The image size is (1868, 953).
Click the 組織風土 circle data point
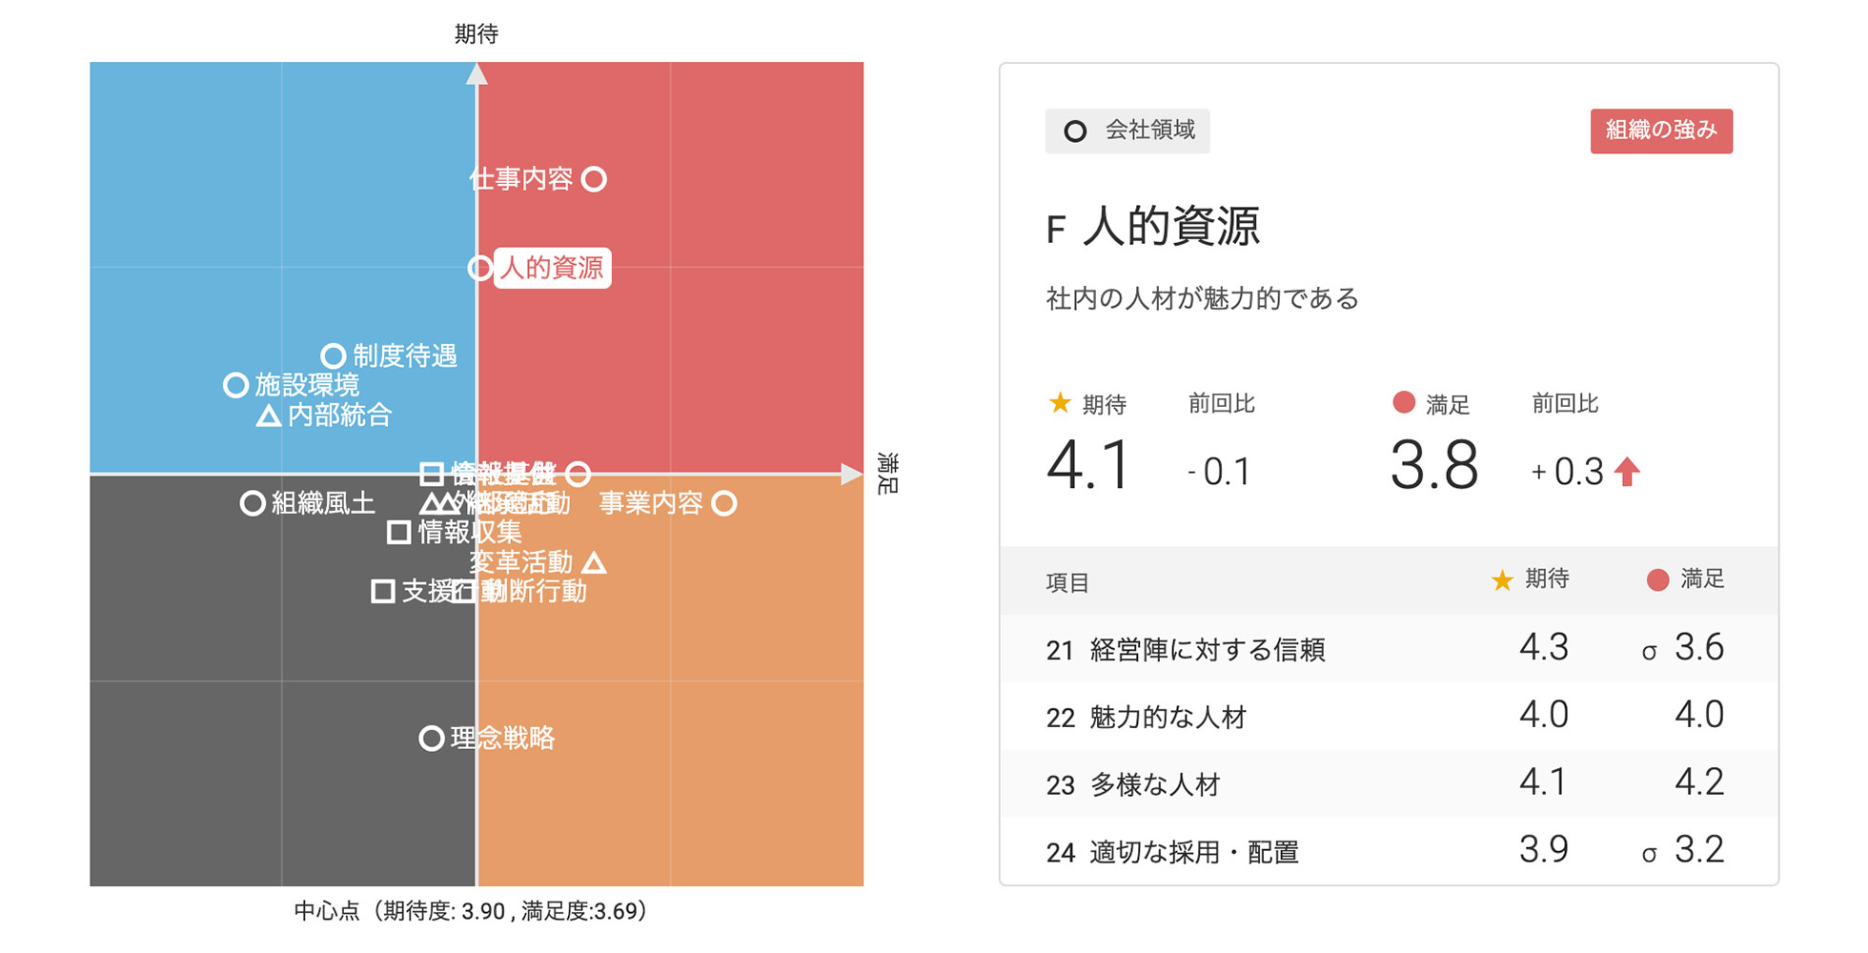point(253,503)
